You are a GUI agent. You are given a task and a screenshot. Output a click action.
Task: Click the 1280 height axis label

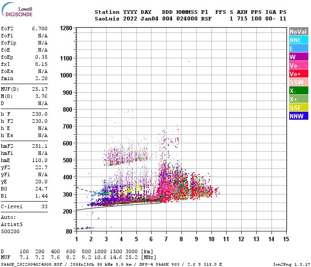pyautogui.click(x=66, y=28)
